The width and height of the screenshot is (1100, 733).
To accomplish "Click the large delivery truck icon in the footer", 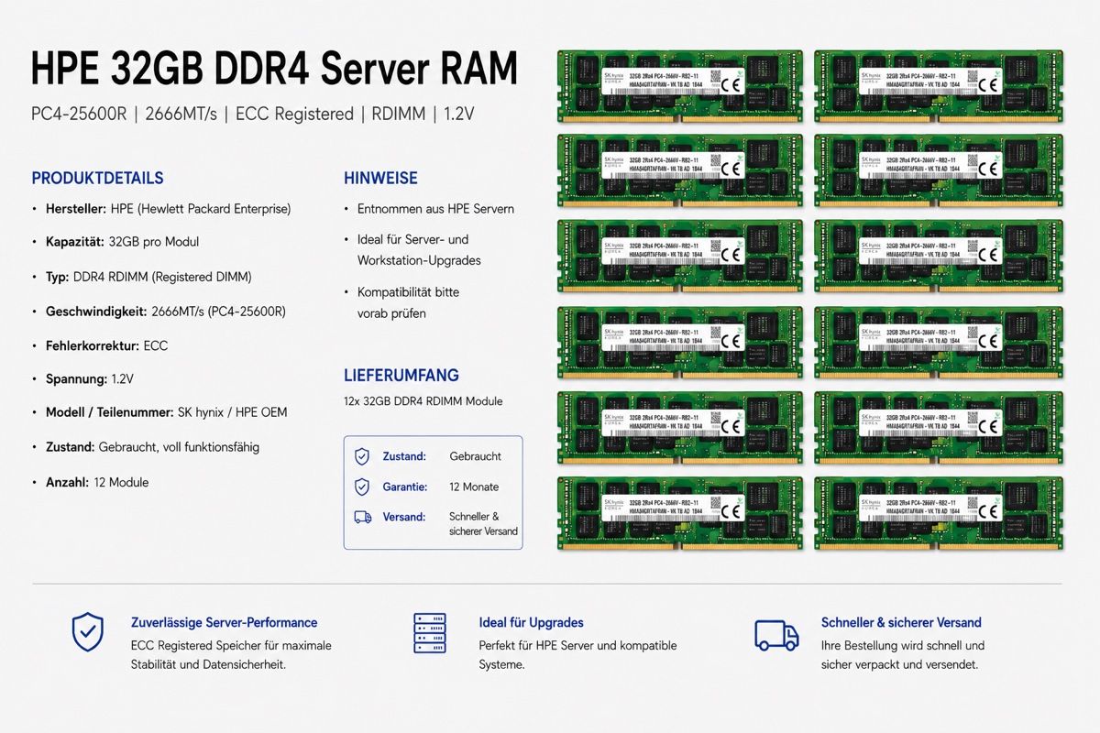I will pos(776,634).
